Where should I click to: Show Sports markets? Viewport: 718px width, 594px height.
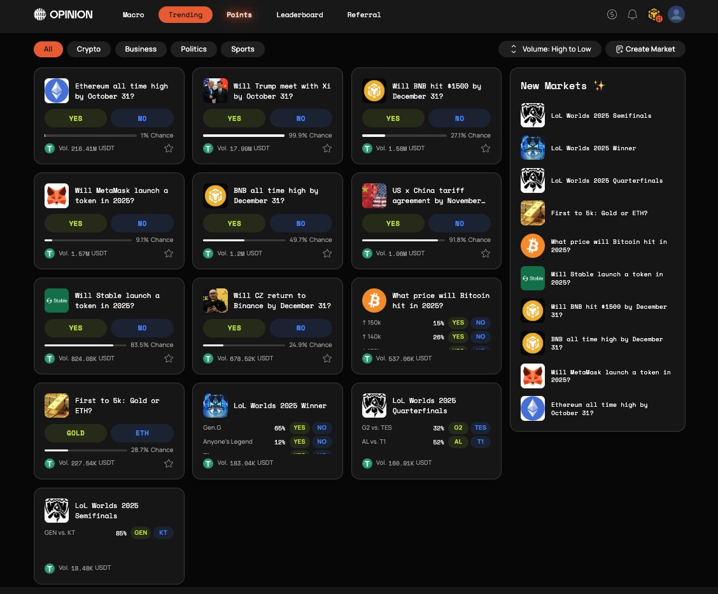(x=243, y=49)
